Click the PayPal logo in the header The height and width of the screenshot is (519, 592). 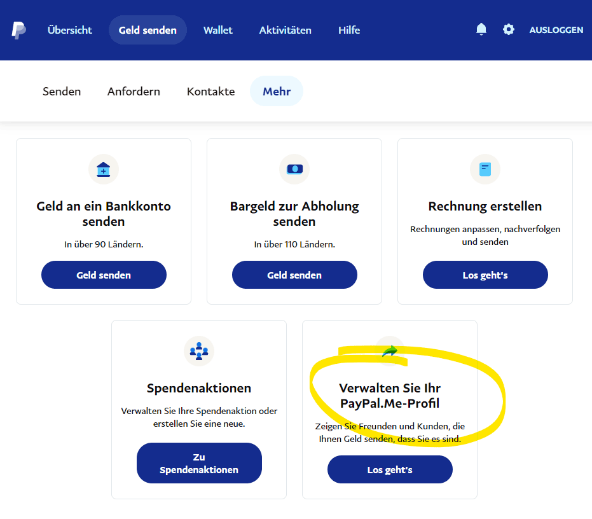click(18, 30)
